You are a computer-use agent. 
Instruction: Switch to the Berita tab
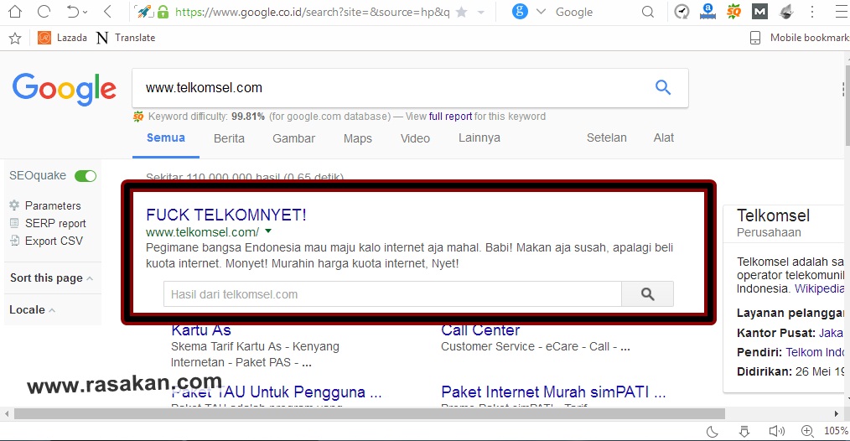click(229, 138)
